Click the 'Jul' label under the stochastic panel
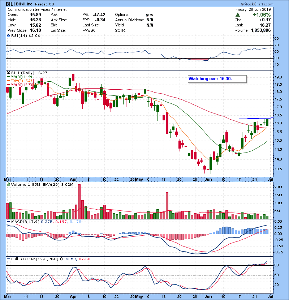The width and height of the screenshot is (289, 300). [x=271, y=297]
